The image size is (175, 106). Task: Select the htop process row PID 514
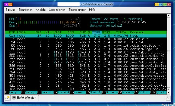(86, 36)
